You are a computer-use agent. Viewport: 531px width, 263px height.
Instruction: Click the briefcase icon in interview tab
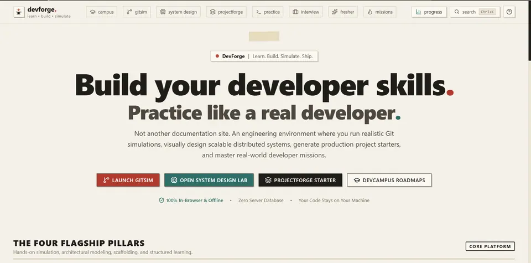(295, 12)
